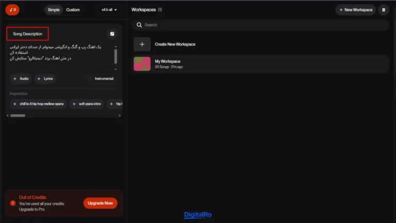Add chill lo-fi hip hop mellow opera tag

pos(39,104)
